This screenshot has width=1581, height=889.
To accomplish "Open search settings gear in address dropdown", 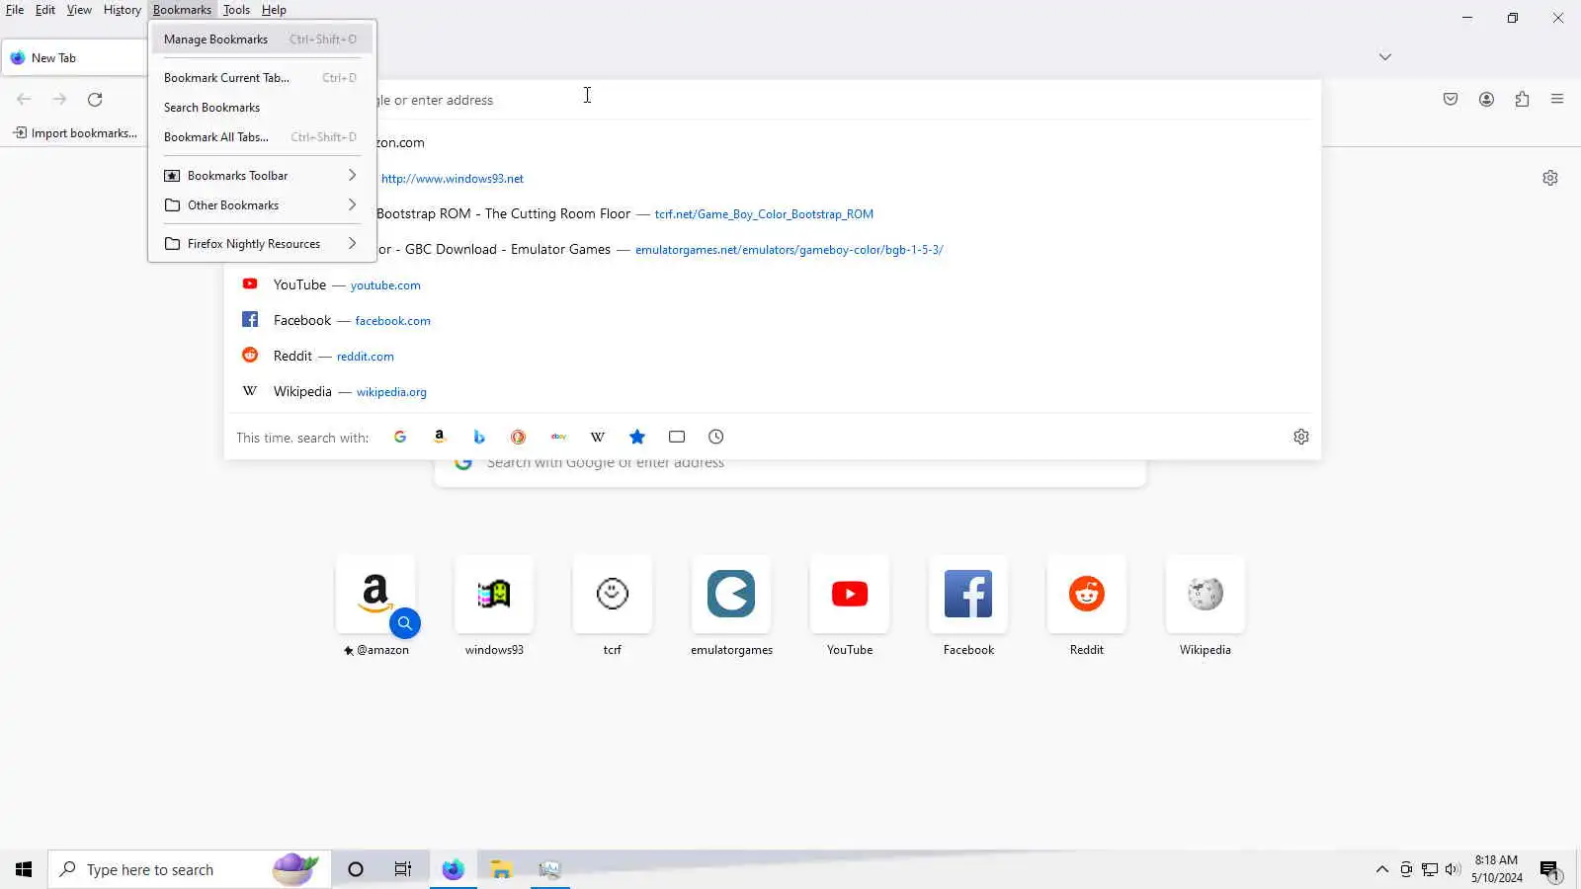I will (1301, 437).
